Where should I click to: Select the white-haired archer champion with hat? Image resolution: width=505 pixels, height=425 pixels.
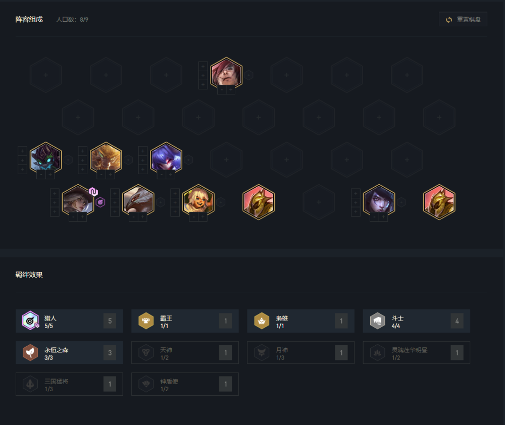pos(78,200)
